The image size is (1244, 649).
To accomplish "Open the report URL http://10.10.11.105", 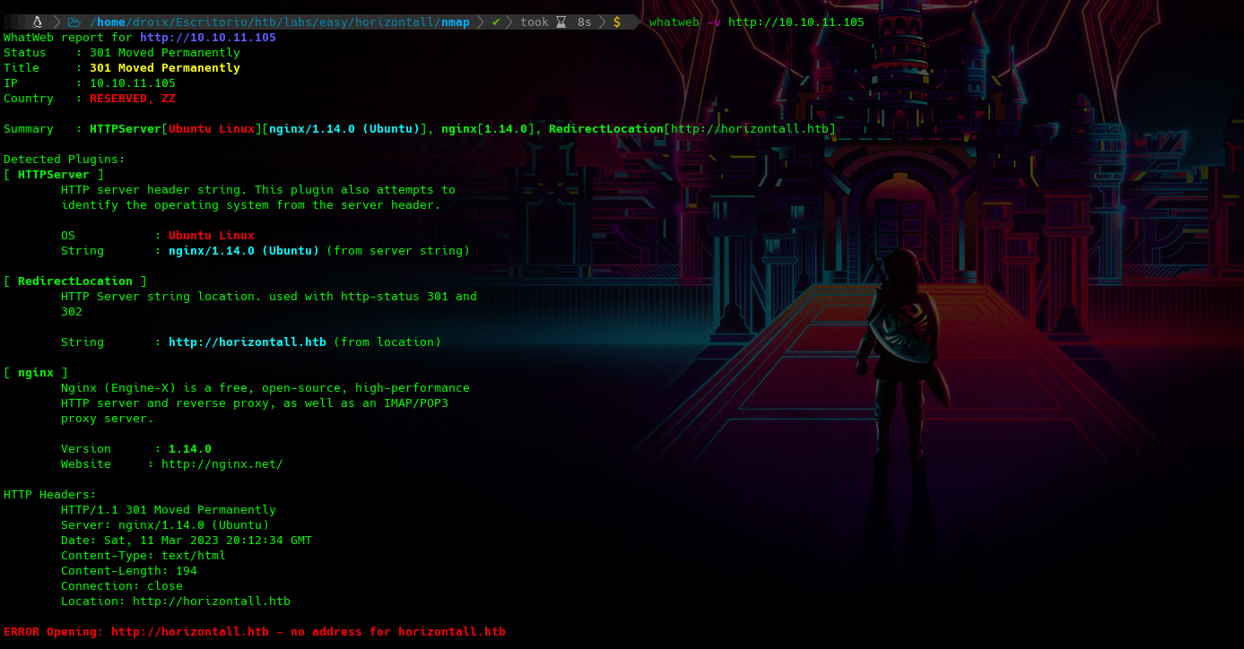I will click(207, 38).
